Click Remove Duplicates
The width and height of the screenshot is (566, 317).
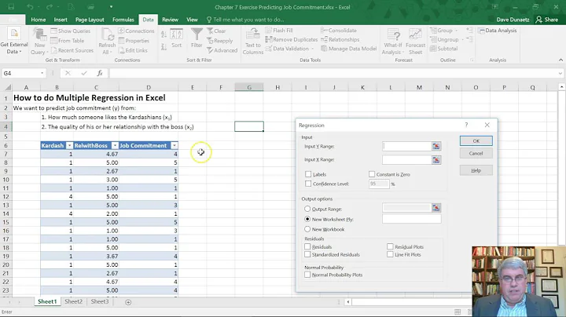click(292, 39)
